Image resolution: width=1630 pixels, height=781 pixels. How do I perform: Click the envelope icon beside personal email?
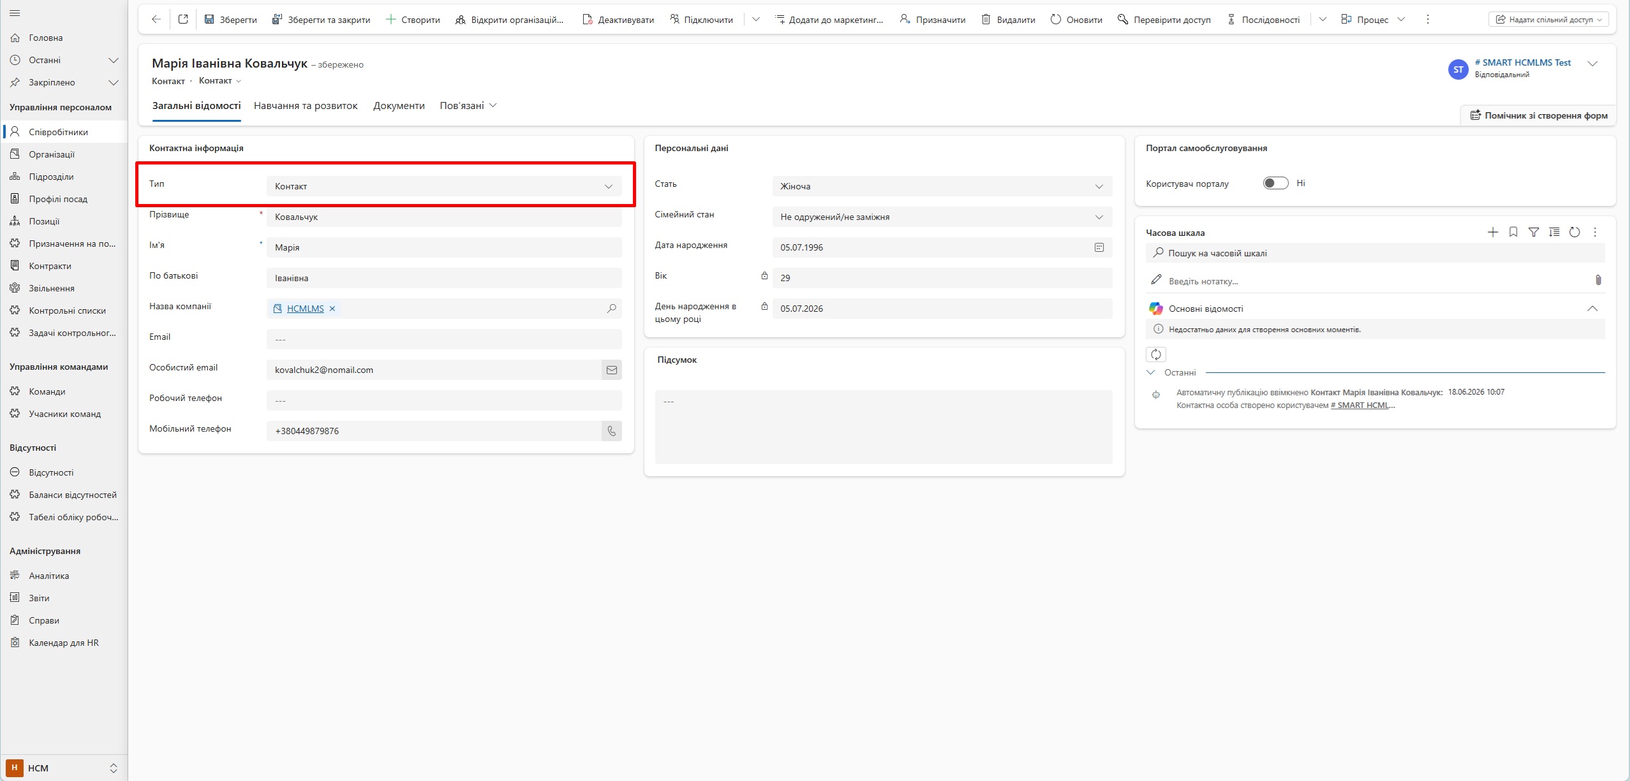(611, 370)
